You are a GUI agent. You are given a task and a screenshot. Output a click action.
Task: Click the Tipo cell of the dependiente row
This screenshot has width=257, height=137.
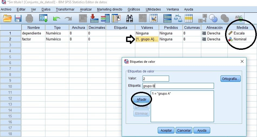(x=57, y=33)
